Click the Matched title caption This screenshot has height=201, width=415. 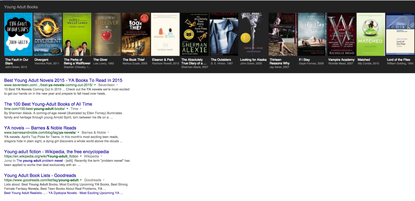[364, 60]
